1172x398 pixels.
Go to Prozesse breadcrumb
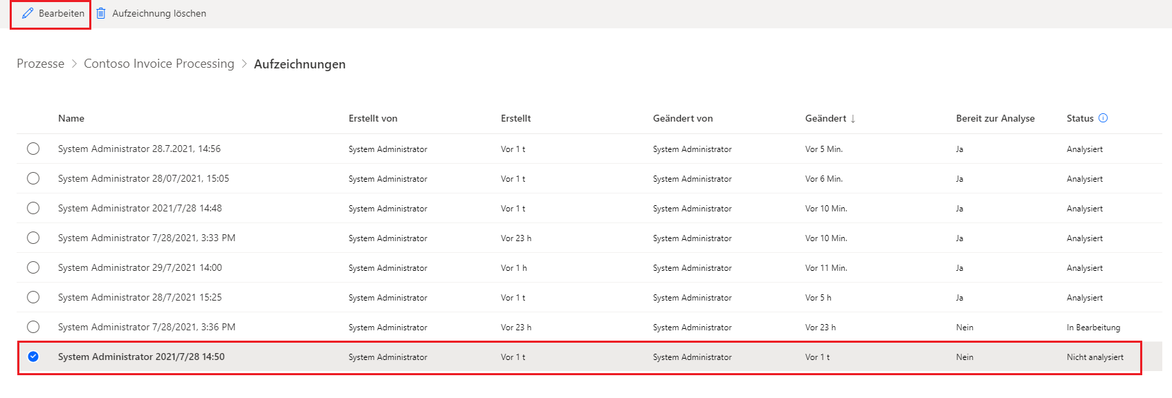pos(40,64)
